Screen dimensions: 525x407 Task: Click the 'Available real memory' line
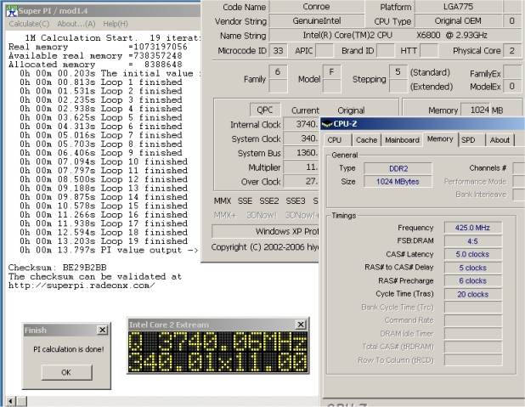point(95,55)
